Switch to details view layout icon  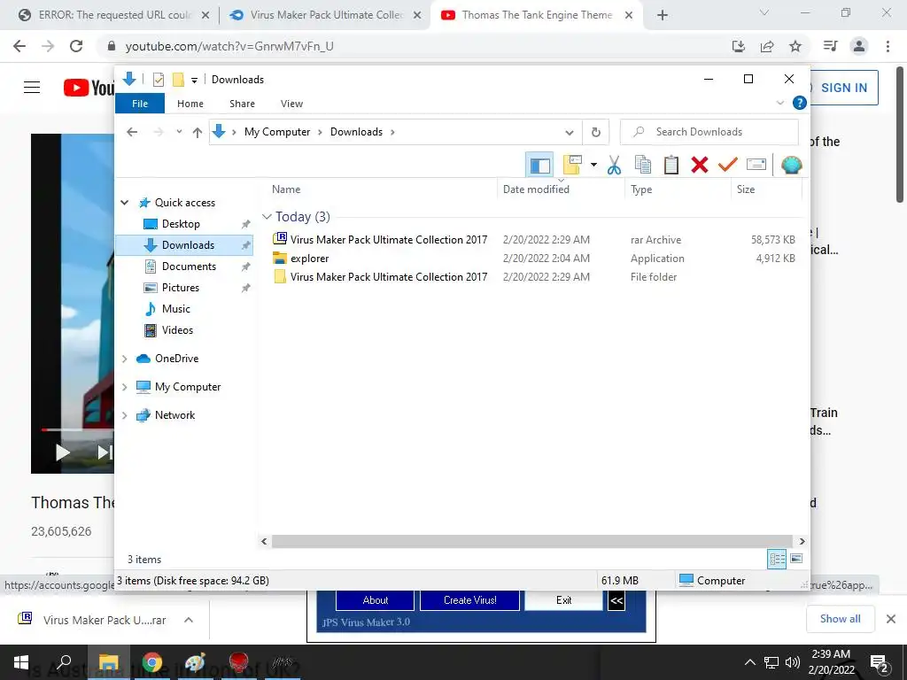777,559
